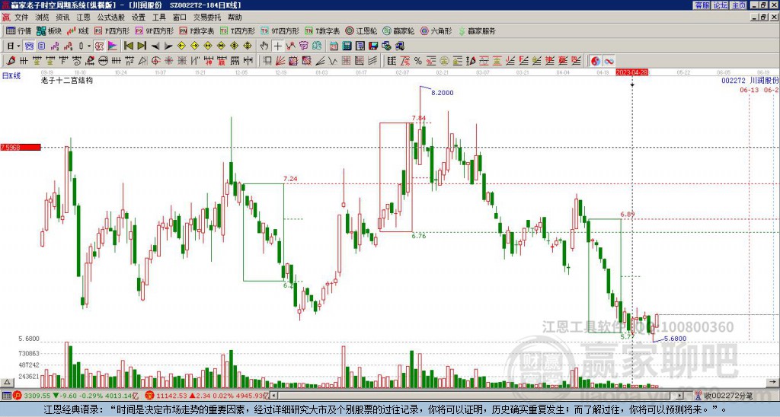780x417 pixels.
Task: Open the calendar icon in toolbar
Action: [334, 46]
